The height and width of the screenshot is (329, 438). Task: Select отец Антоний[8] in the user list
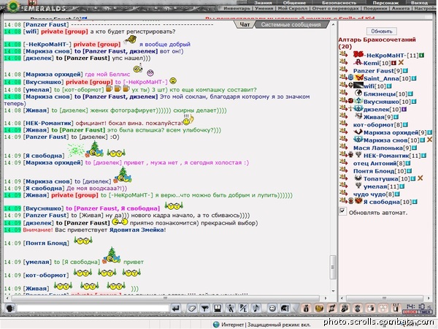pyautogui.click(x=379, y=163)
